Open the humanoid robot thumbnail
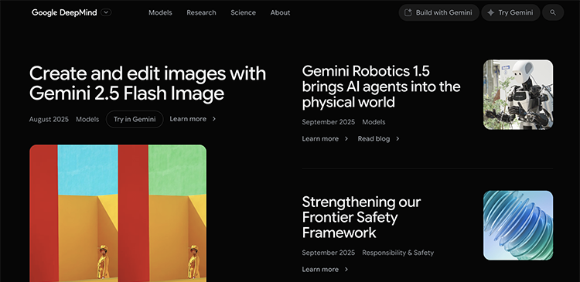Viewport: 580px width, 282px height. (x=518, y=94)
